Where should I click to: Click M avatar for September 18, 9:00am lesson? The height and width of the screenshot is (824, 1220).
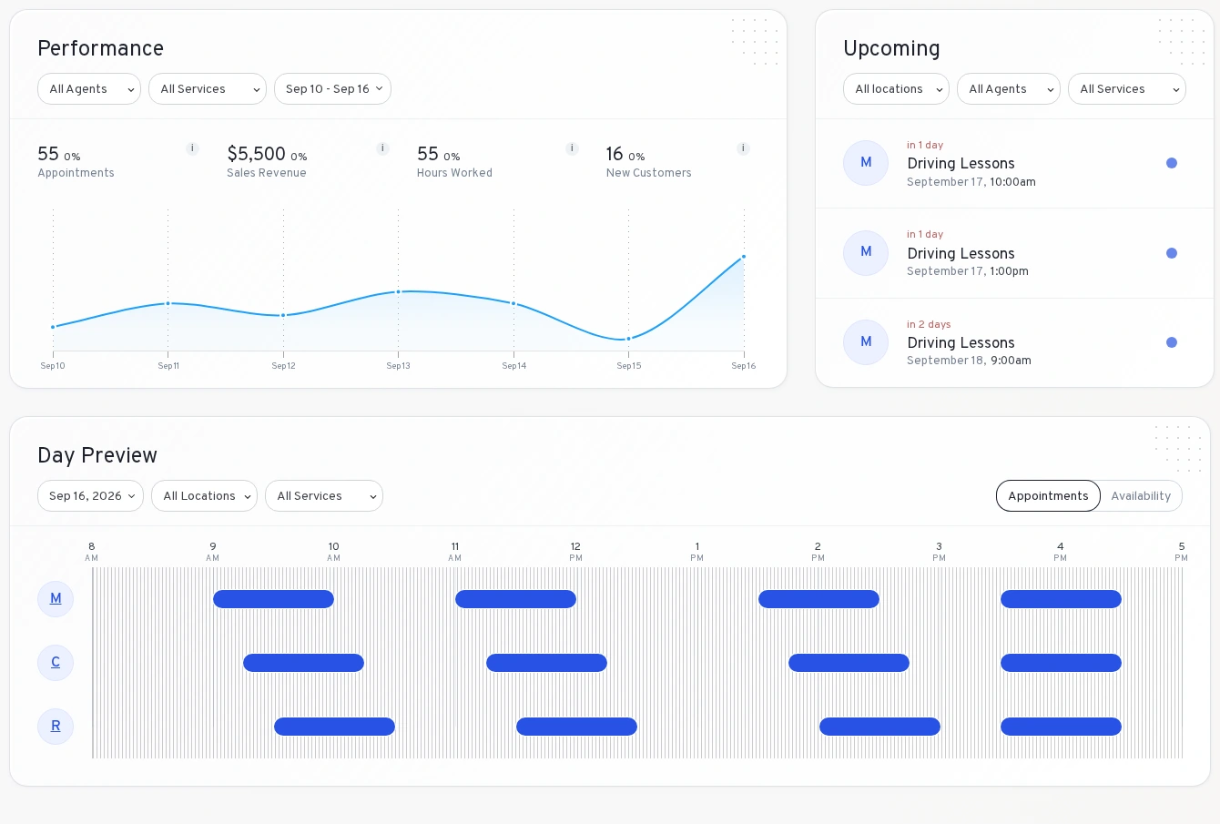pyautogui.click(x=866, y=342)
